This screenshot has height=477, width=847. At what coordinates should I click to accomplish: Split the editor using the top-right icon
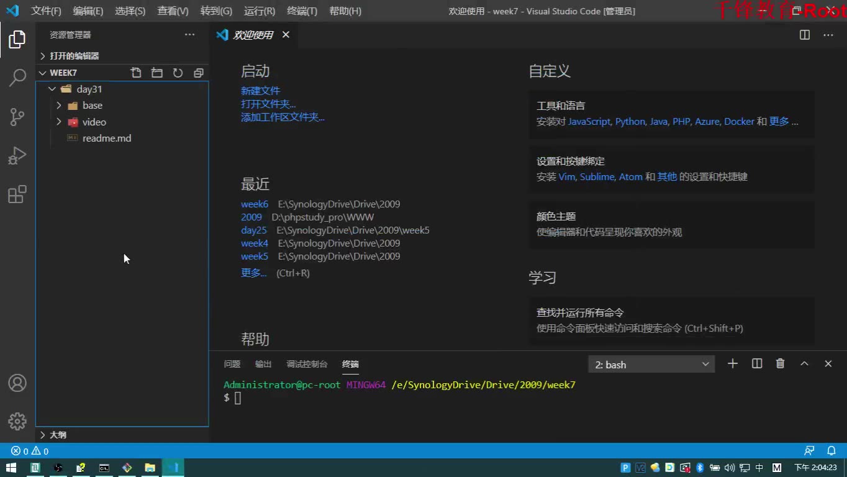point(804,35)
